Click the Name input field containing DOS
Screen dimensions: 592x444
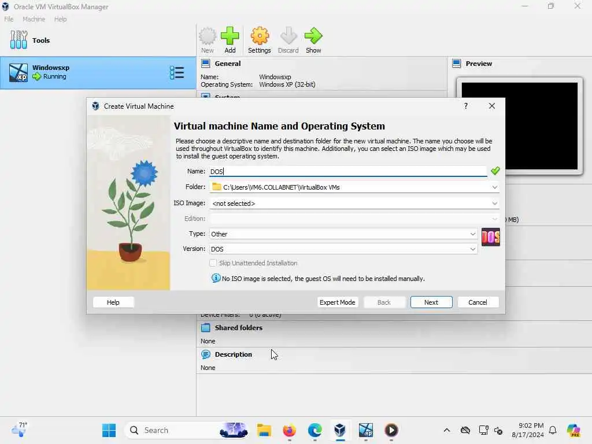tap(348, 171)
